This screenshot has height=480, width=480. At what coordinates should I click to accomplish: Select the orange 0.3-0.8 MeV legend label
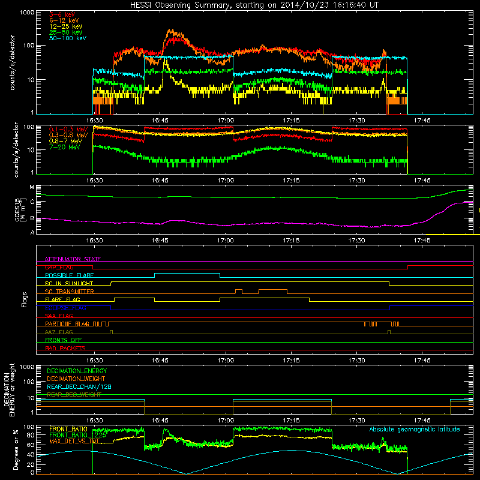68,136
